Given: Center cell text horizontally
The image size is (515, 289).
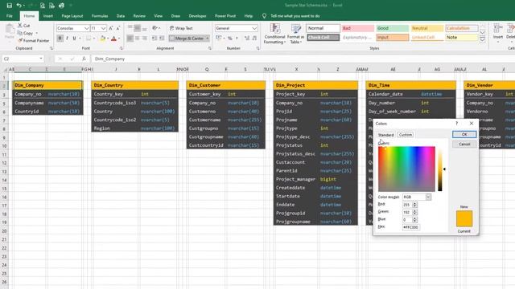Looking at the screenshot, I should (138, 39).
